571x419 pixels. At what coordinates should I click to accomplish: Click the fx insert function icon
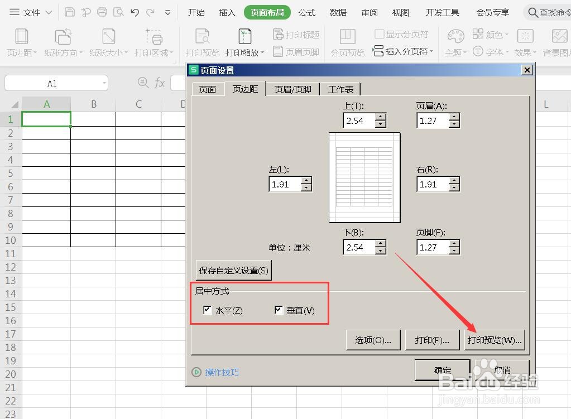tap(160, 83)
